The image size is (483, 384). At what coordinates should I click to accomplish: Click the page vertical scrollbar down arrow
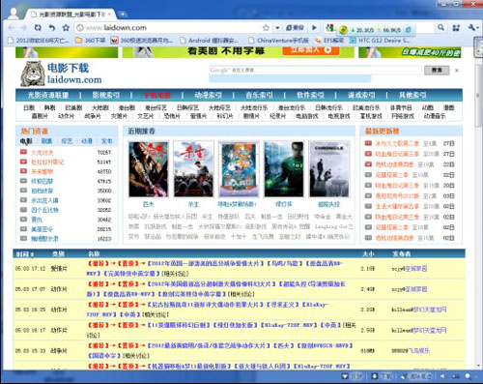479,366
